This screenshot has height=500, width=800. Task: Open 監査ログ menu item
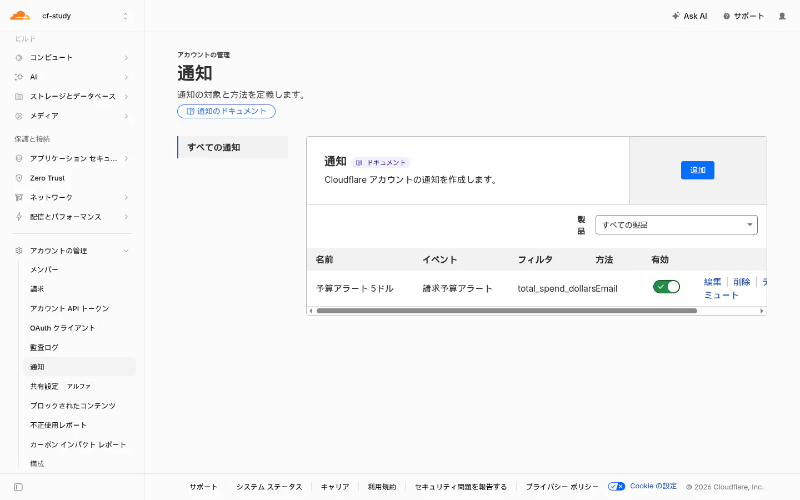[x=79, y=347]
